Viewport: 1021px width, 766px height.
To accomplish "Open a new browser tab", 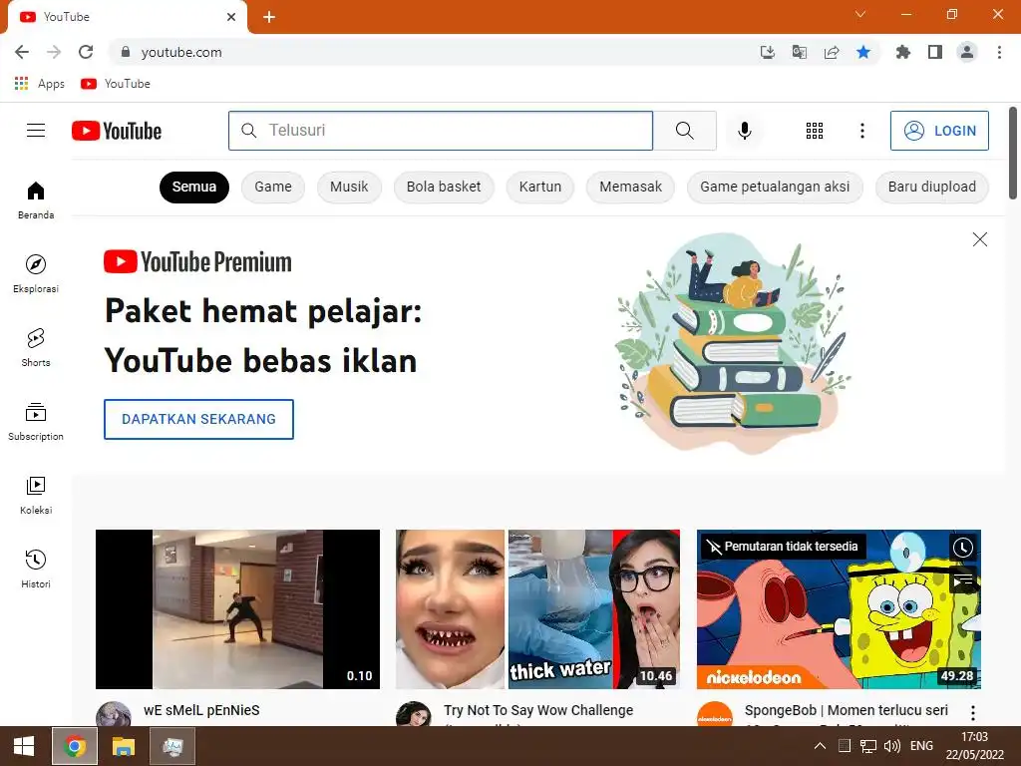I will click(x=269, y=17).
